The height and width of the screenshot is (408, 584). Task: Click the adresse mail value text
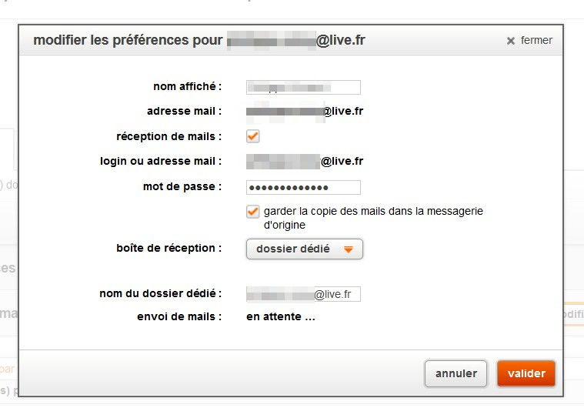(x=304, y=111)
